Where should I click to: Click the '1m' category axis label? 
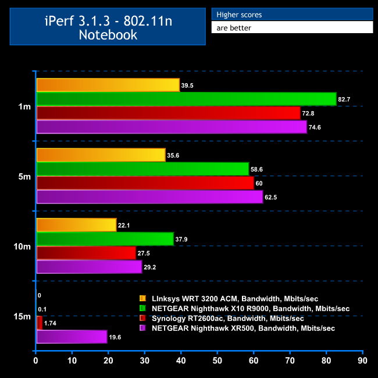pos(24,106)
